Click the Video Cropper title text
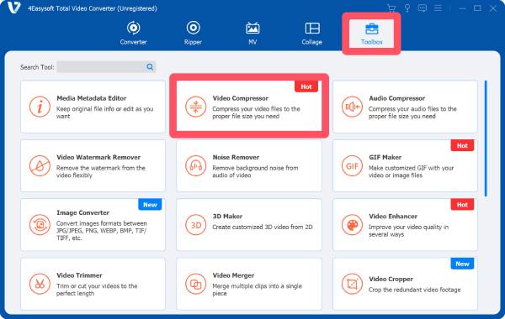Viewport: 505px width, 319px height. (x=391, y=280)
